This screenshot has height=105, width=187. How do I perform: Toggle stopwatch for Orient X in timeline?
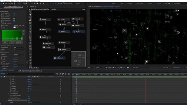click(10, 87)
